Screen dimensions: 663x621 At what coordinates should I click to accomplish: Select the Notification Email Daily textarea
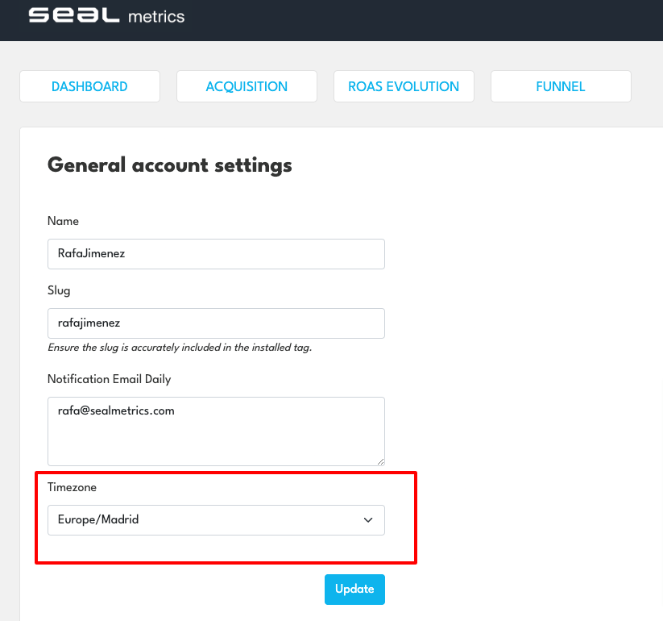tap(216, 431)
